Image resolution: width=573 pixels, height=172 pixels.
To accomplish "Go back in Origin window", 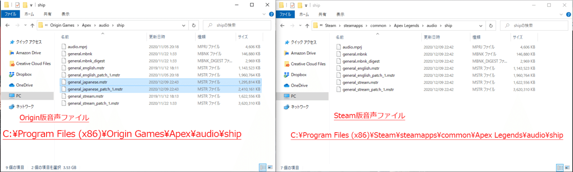I will (x=7, y=25).
